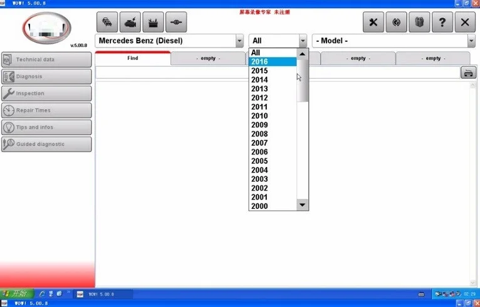480x307 pixels.
Task: Click the engine with lightning bolt icon
Action: point(130,23)
